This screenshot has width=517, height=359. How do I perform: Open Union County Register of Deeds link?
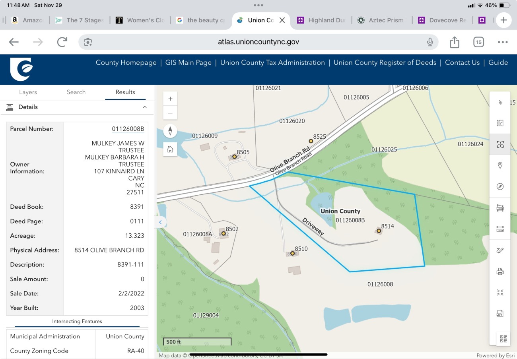(x=385, y=62)
